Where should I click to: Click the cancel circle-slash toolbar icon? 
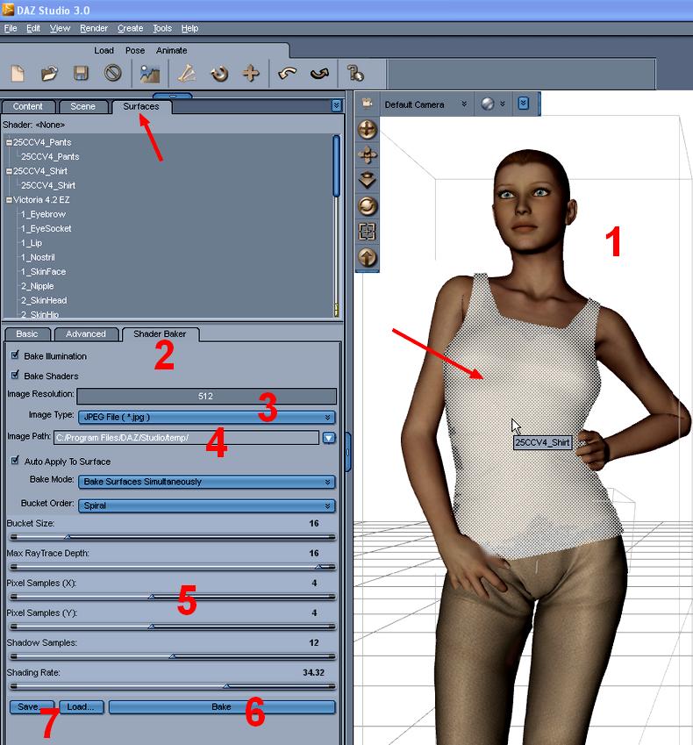click(112, 73)
